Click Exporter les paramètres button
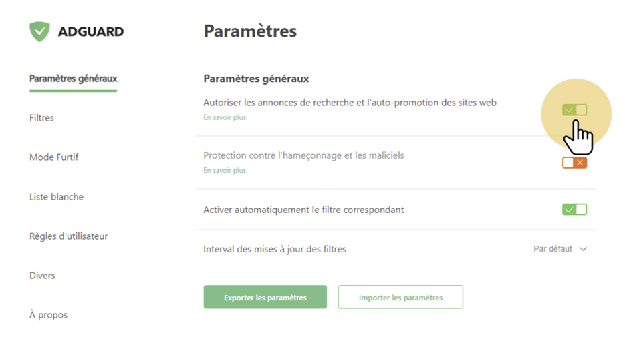The height and width of the screenshot is (341, 627). [265, 298]
